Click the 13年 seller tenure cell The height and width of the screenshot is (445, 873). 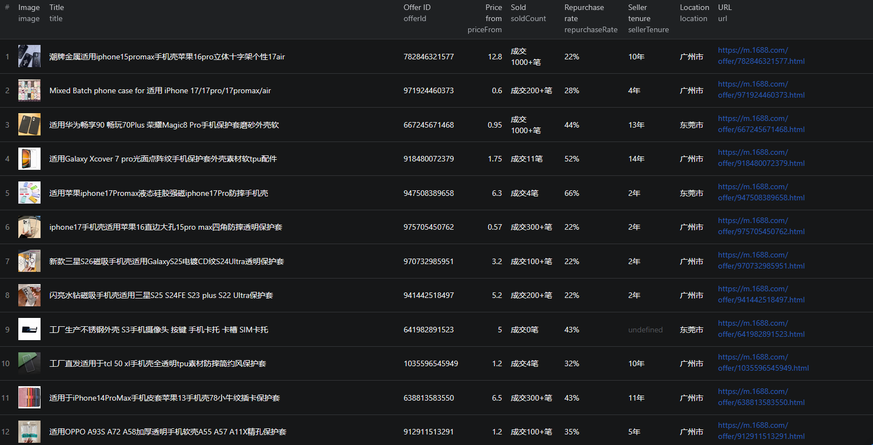pyautogui.click(x=636, y=125)
